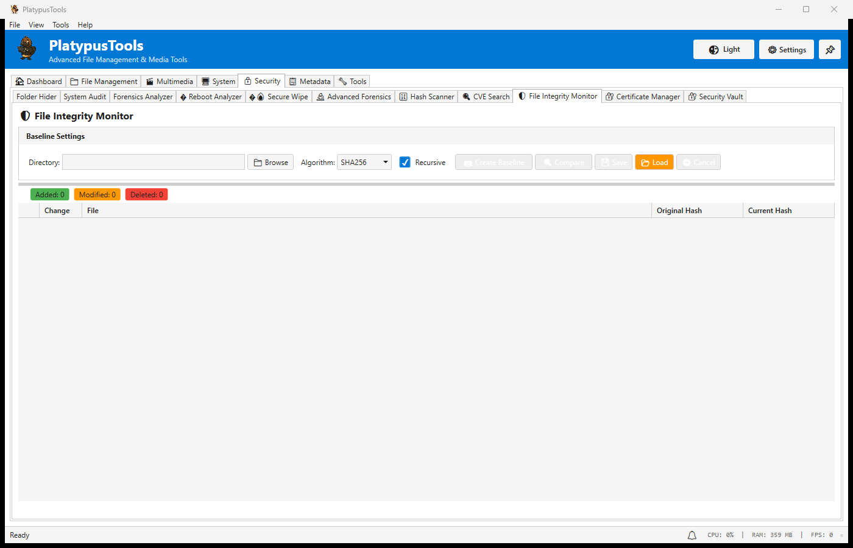The image size is (853, 548).
Task: Click the File Integrity Monitor shield icon
Action: [x=522, y=96]
